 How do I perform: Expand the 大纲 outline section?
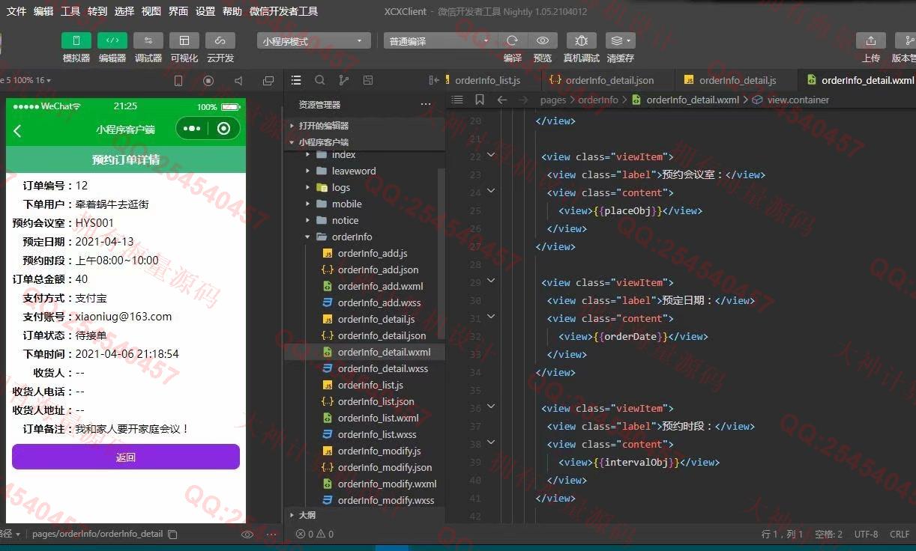click(365, 515)
